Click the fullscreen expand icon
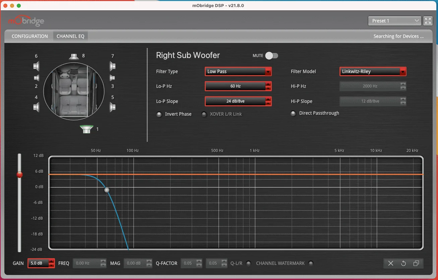The height and width of the screenshot is (280, 438). [428, 21]
